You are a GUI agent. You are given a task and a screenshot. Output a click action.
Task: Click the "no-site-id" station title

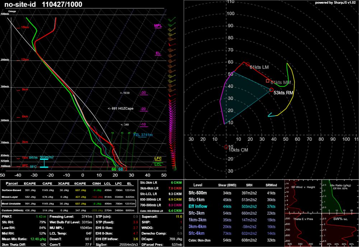[20, 4]
